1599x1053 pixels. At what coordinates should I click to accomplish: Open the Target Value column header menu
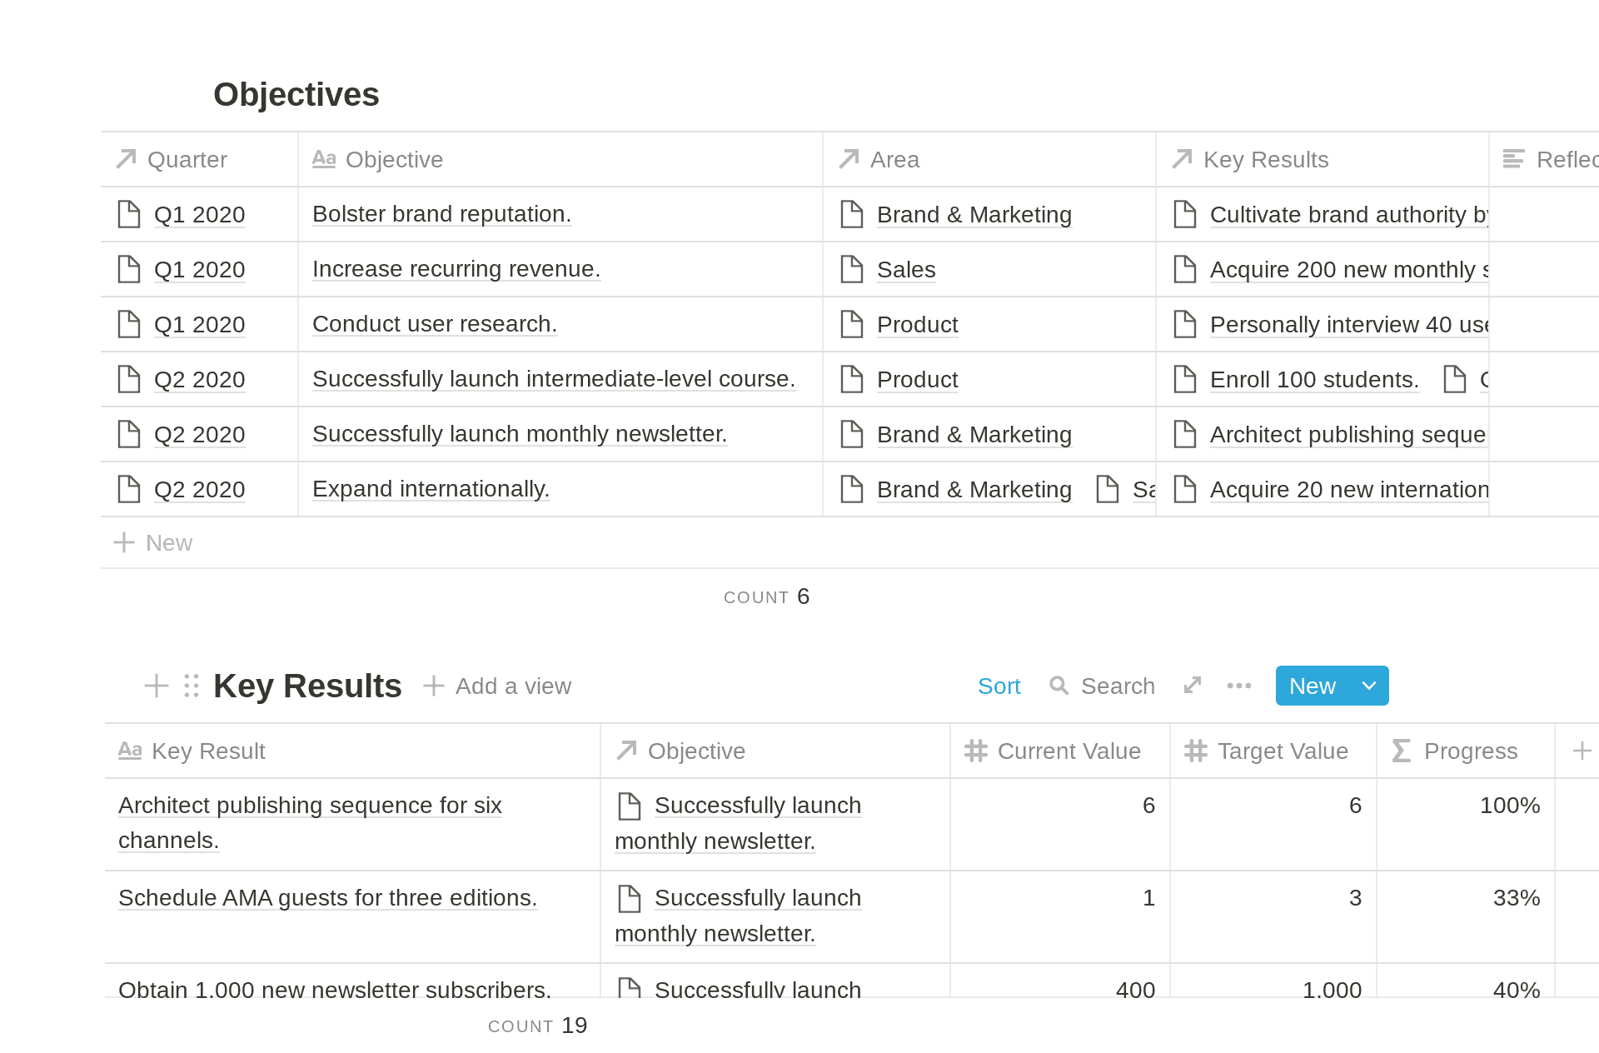pyautogui.click(x=1273, y=751)
